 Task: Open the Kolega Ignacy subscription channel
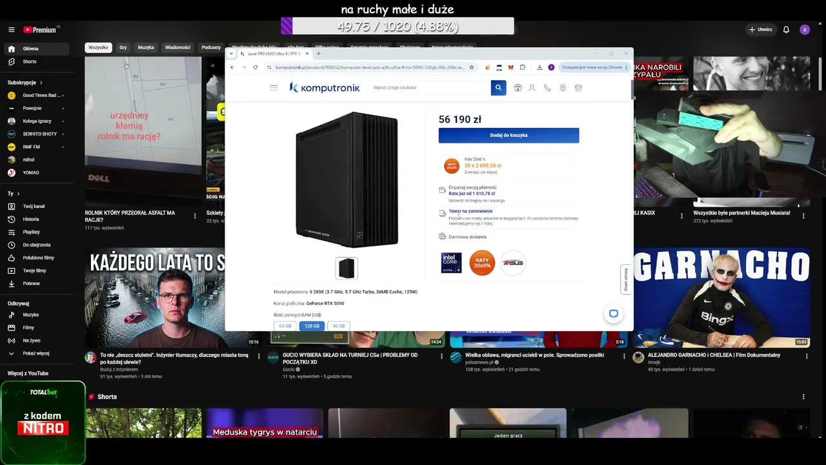click(x=37, y=121)
